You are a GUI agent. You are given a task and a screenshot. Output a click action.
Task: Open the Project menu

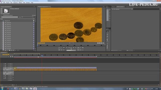click(x=8, y=3)
